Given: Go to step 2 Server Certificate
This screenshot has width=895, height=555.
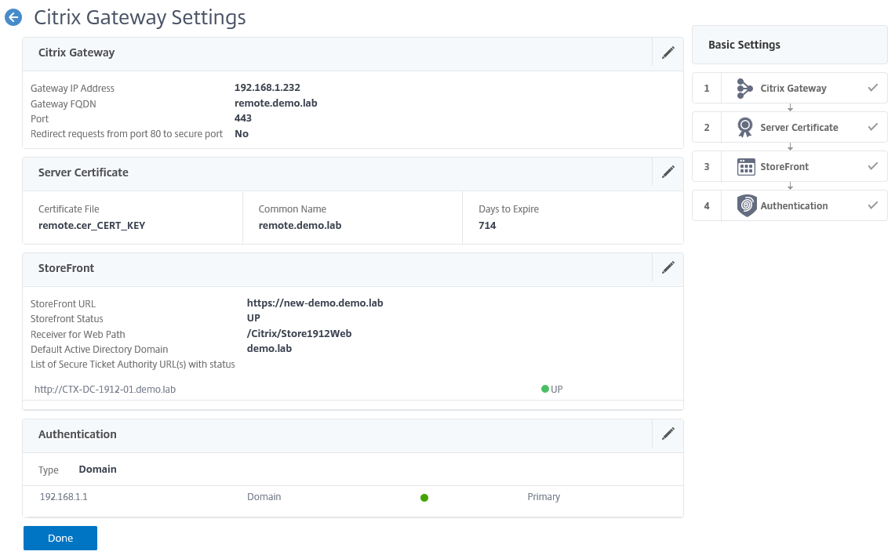Looking at the screenshot, I should tap(799, 128).
